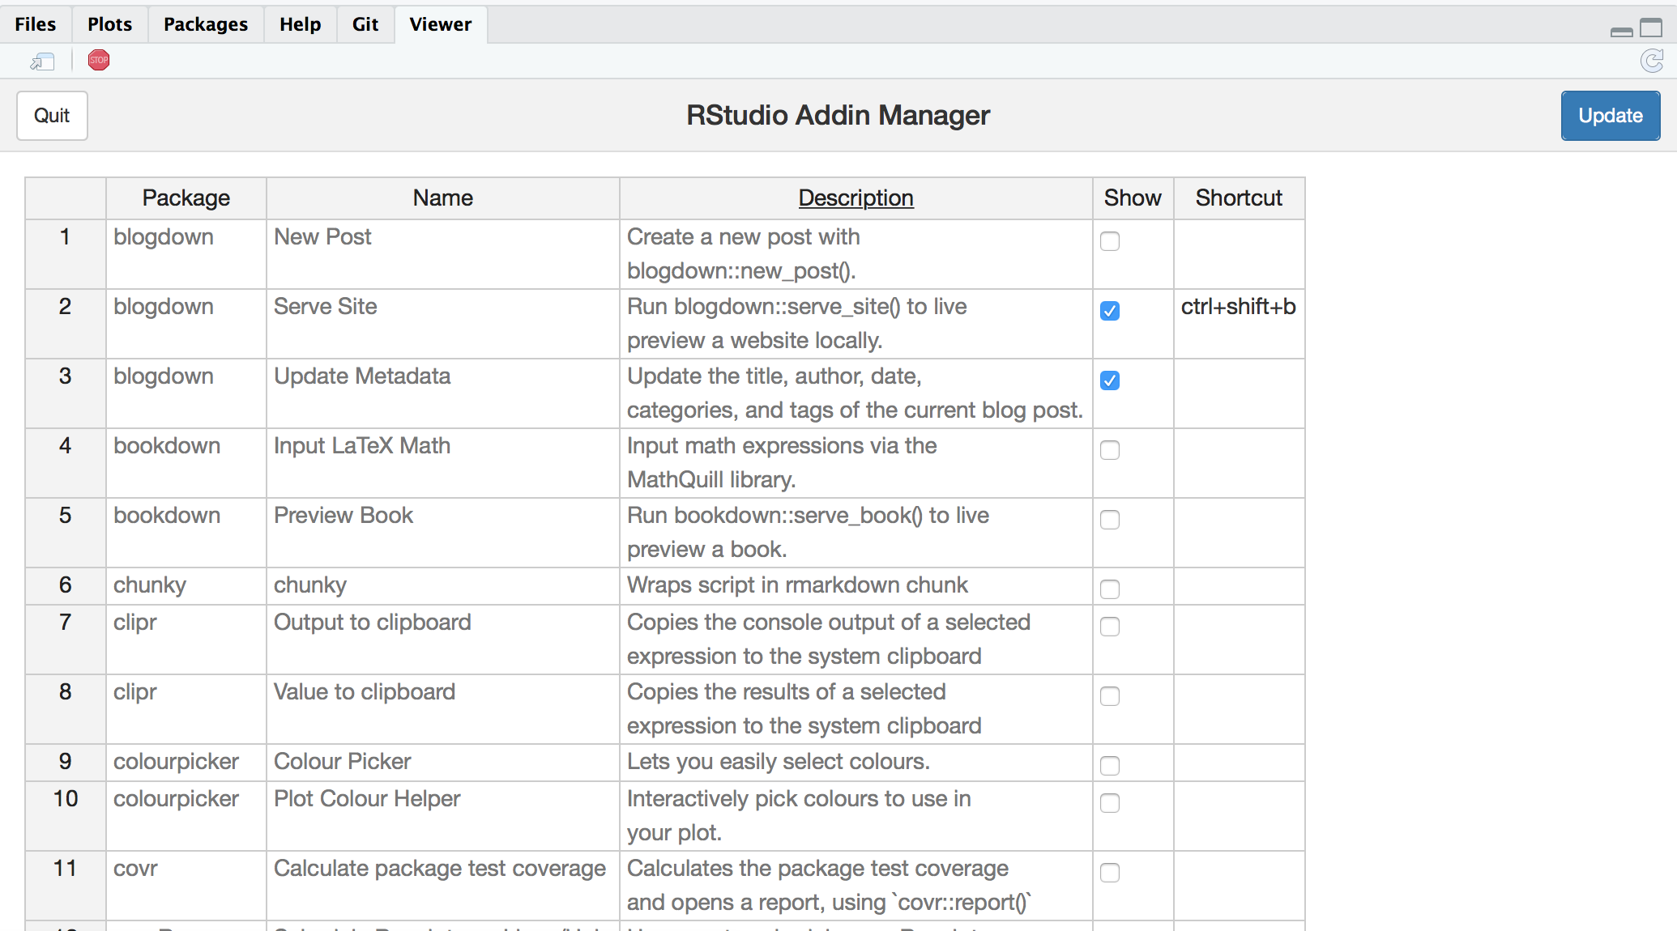Open the Packages tab

(x=206, y=24)
